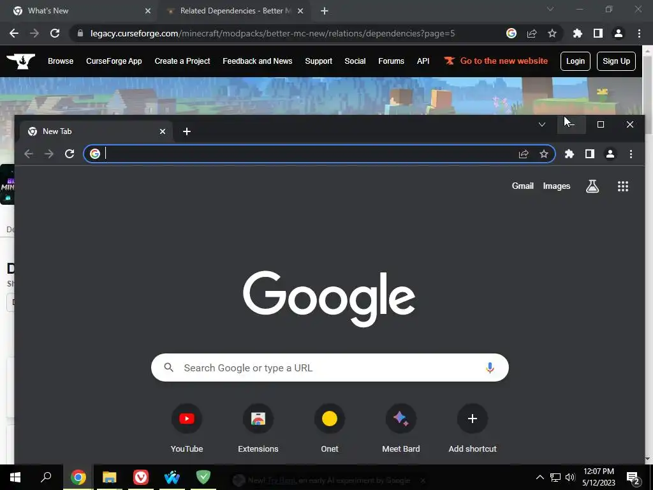Image resolution: width=653 pixels, height=490 pixels.
Task: Click Create a Project
Action: click(182, 61)
